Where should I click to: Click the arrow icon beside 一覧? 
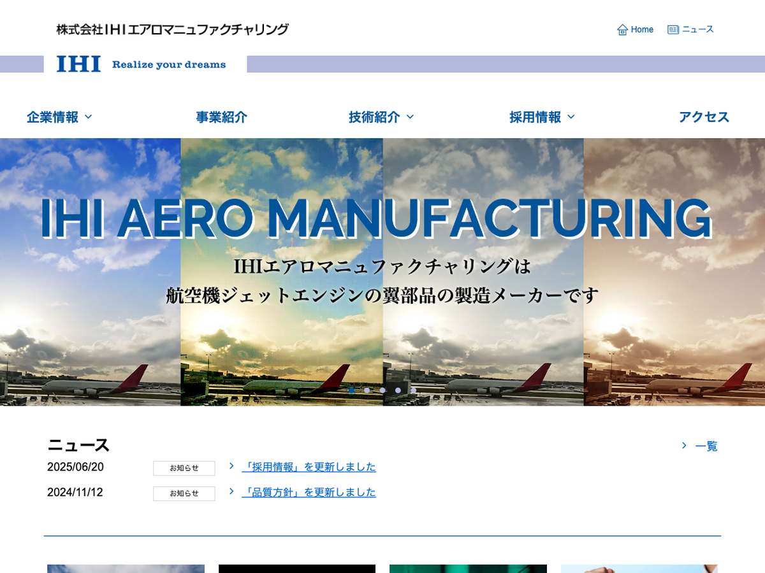[x=684, y=446]
